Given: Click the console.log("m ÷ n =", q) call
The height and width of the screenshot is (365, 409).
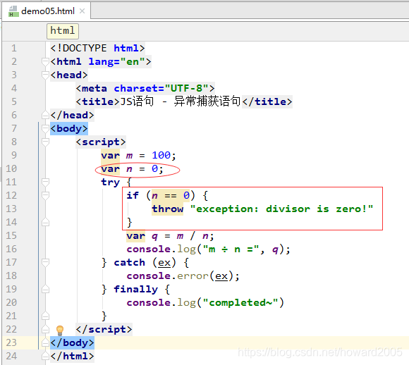Looking at the screenshot, I should point(209,249).
